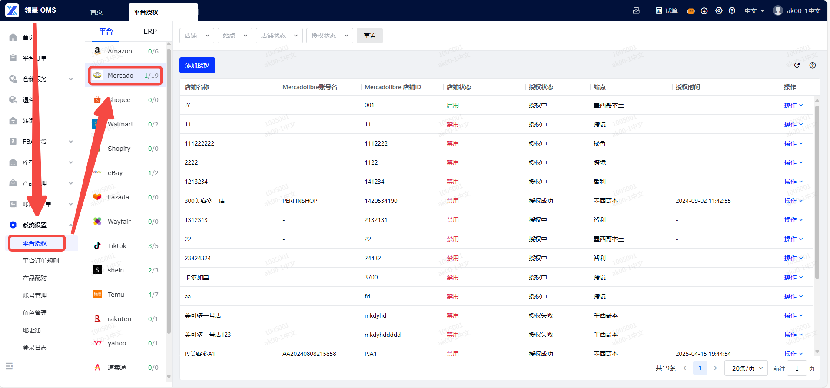Click the page jump number input field
The height and width of the screenshot is (388, 830).
[797, 368]
